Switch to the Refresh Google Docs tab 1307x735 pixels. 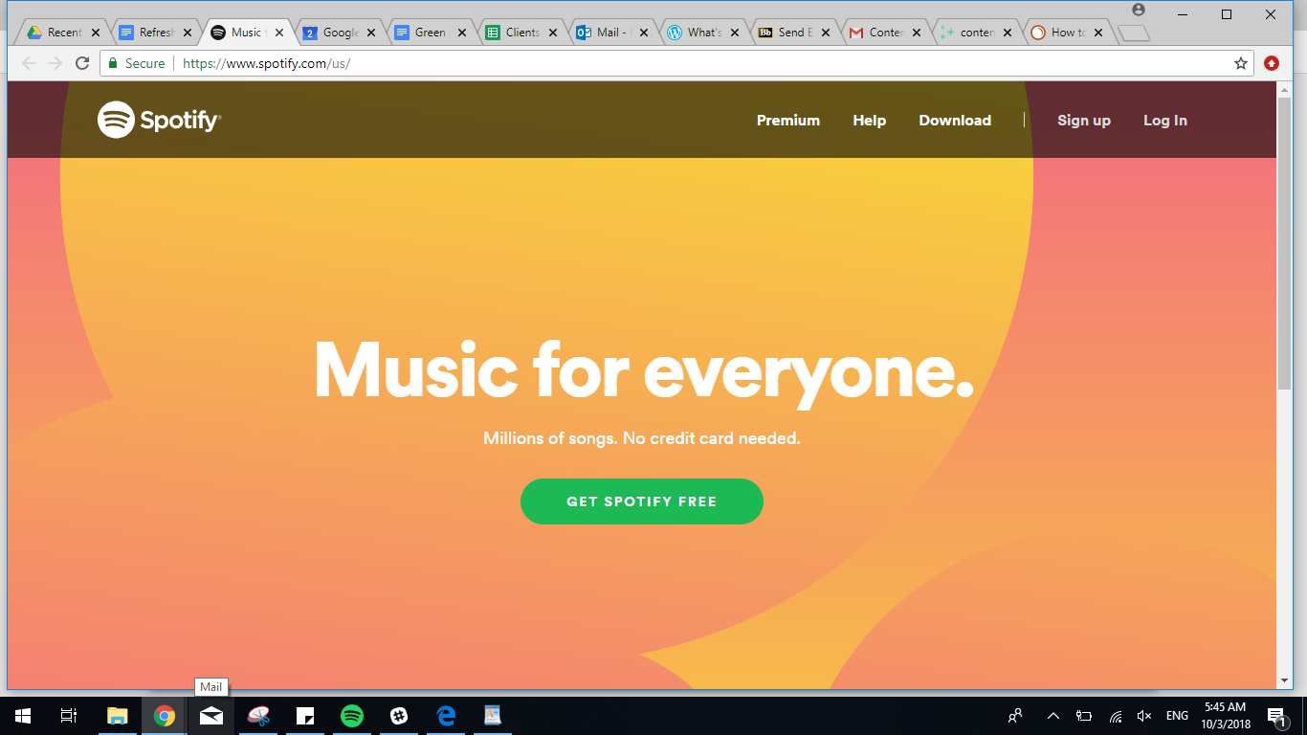click(x=155, y=33)
